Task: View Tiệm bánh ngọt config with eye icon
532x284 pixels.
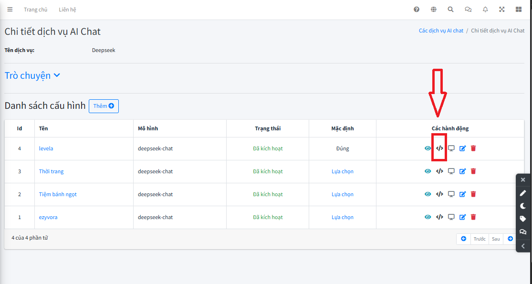Action: point(428,194)
